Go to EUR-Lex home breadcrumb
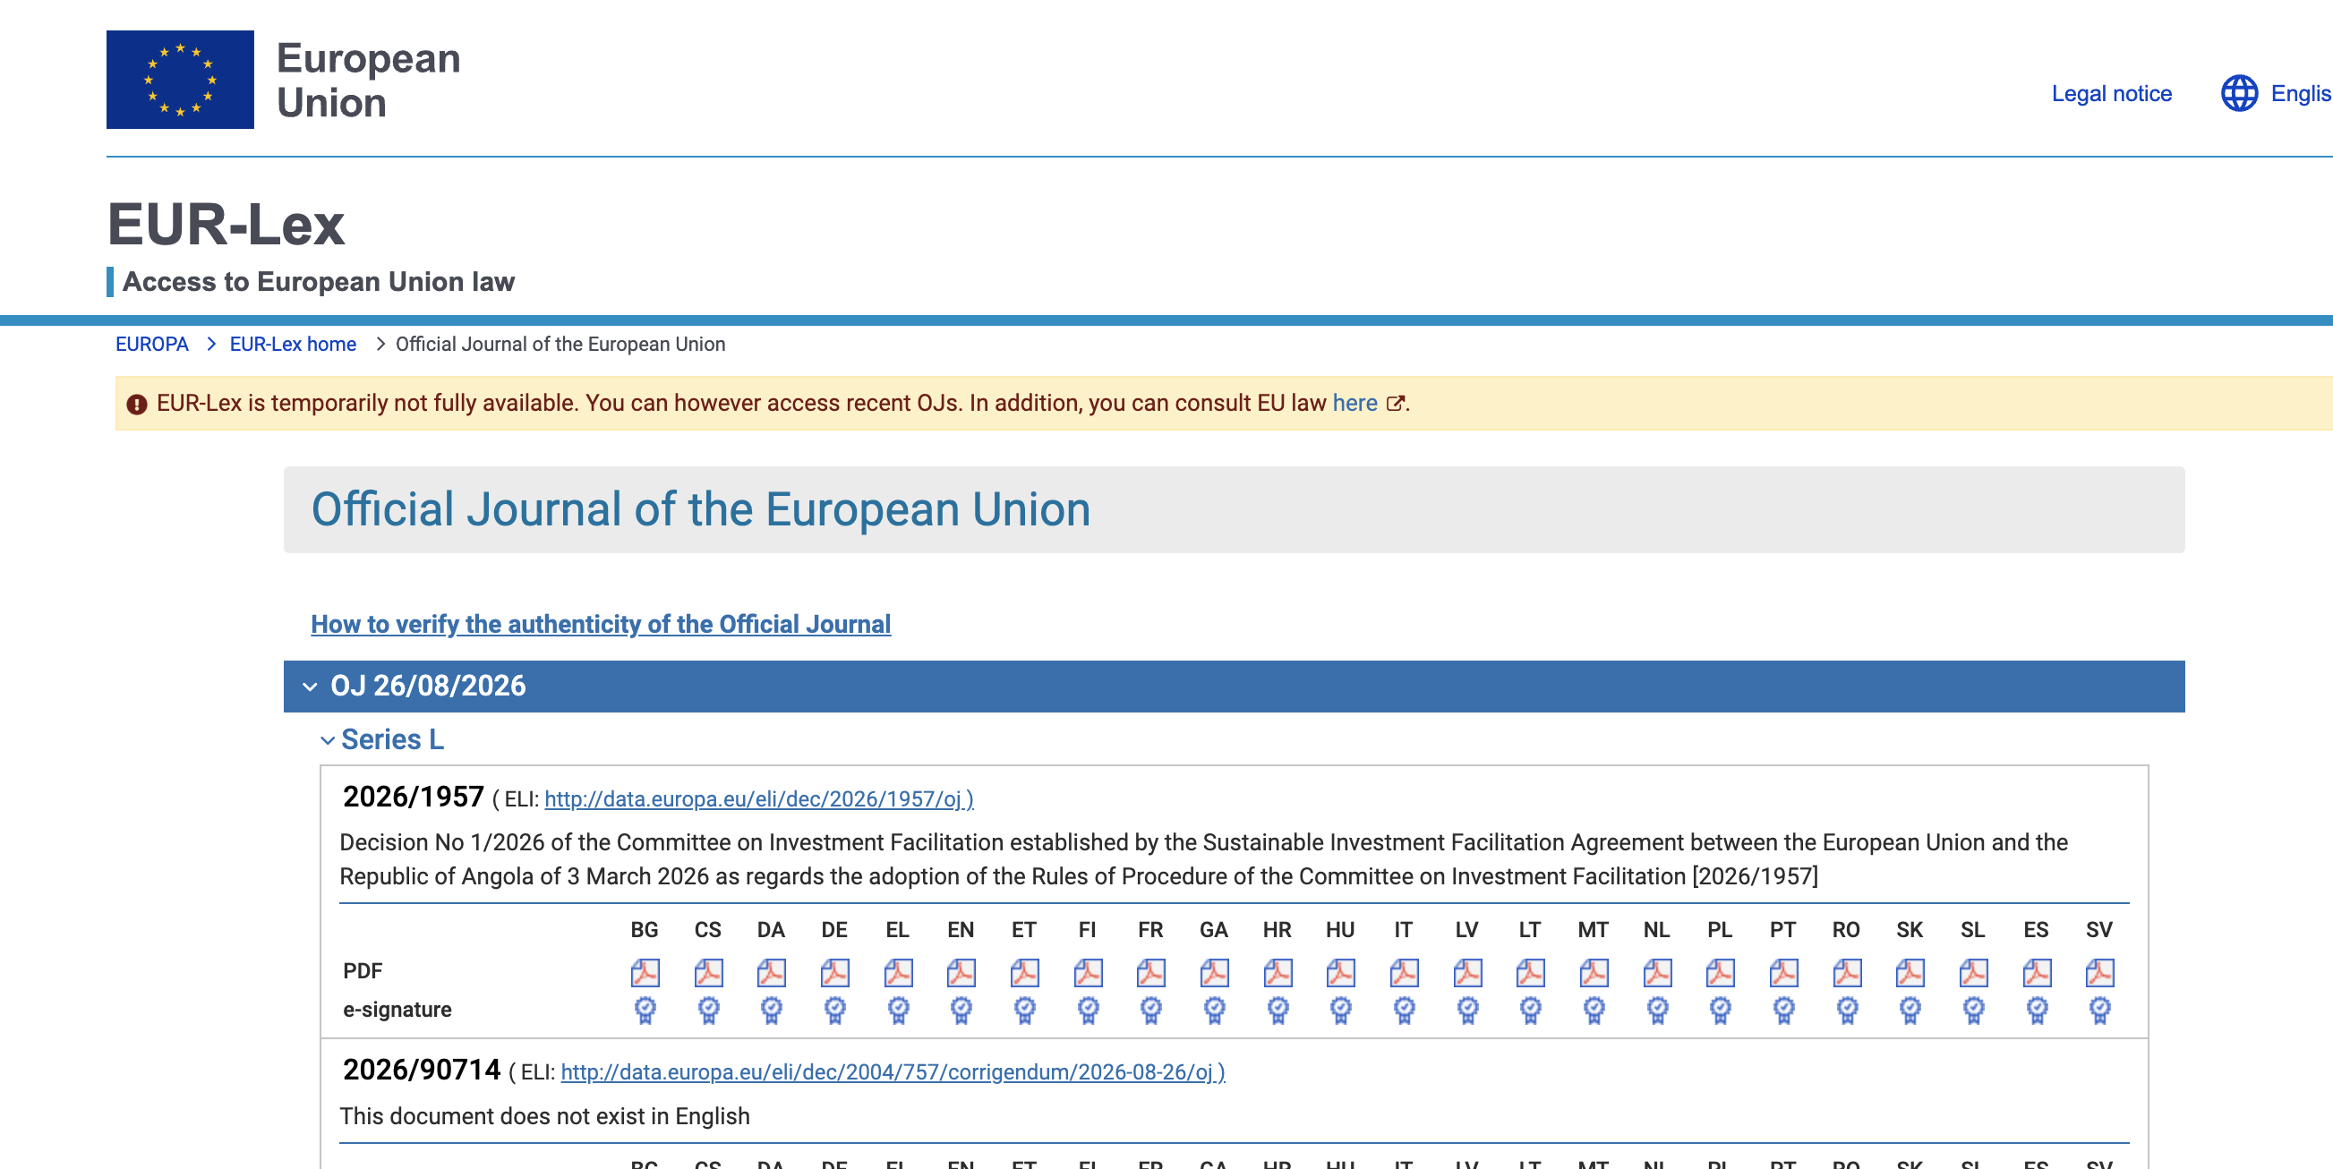Image resolution: width=2333 pixels, height=1169 pixels. [x=293, y=344]
